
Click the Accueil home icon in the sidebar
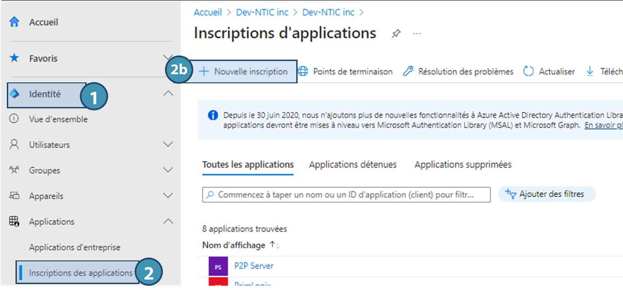(15, 22)
